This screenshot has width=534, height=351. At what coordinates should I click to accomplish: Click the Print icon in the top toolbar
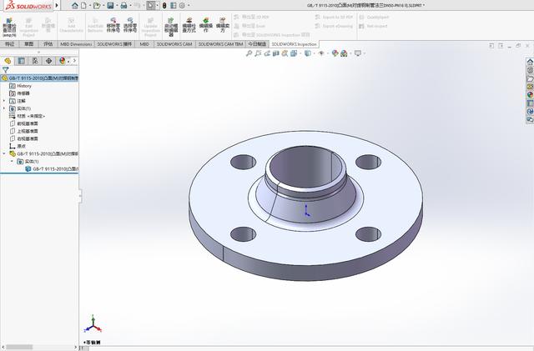(x=124, y=6)
